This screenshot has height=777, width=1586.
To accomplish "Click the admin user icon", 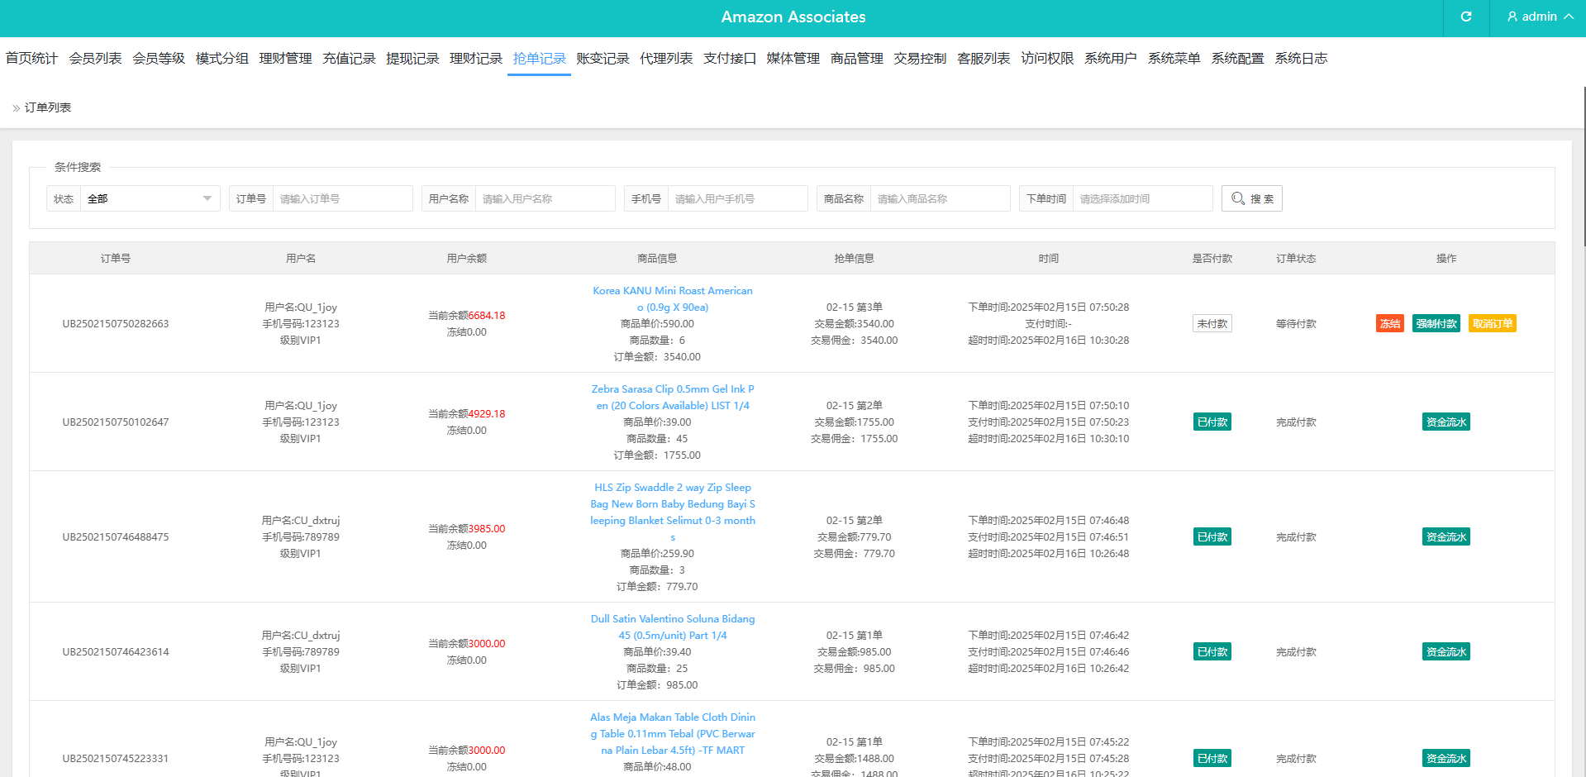I will pos(1512,17).
